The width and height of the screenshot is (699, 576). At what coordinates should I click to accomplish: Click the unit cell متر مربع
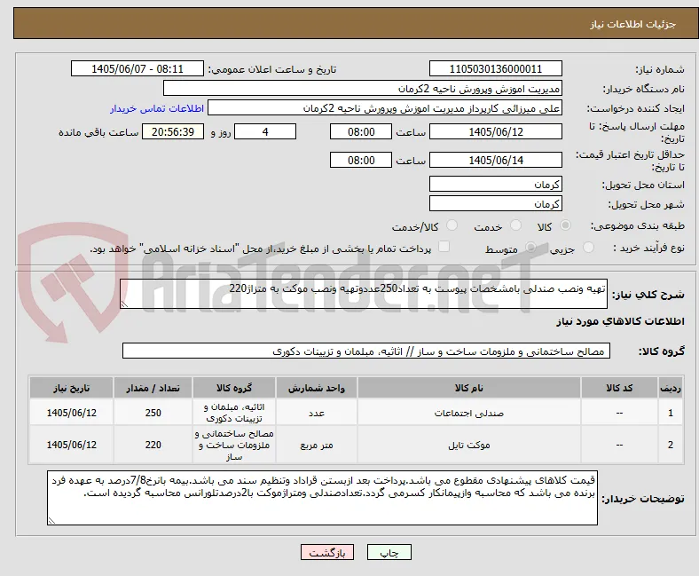[317, 445]
